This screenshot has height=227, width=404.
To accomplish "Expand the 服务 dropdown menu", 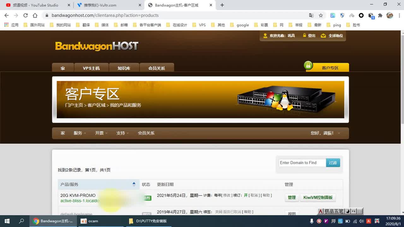I will pyautogui.click(x=80, y=133).
